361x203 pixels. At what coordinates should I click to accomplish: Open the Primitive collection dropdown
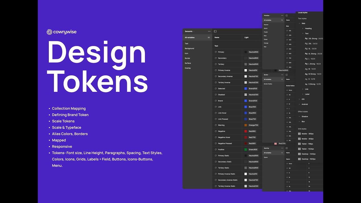tap(267, 16)
